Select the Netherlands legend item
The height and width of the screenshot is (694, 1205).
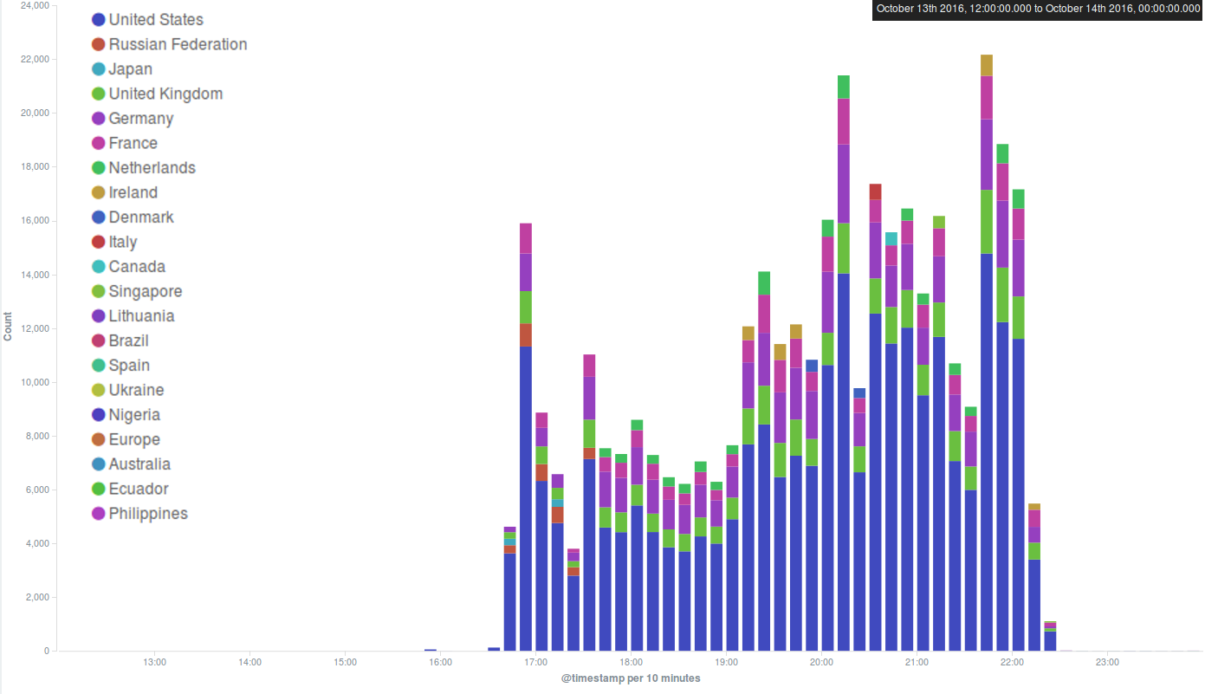click(152, 168)
